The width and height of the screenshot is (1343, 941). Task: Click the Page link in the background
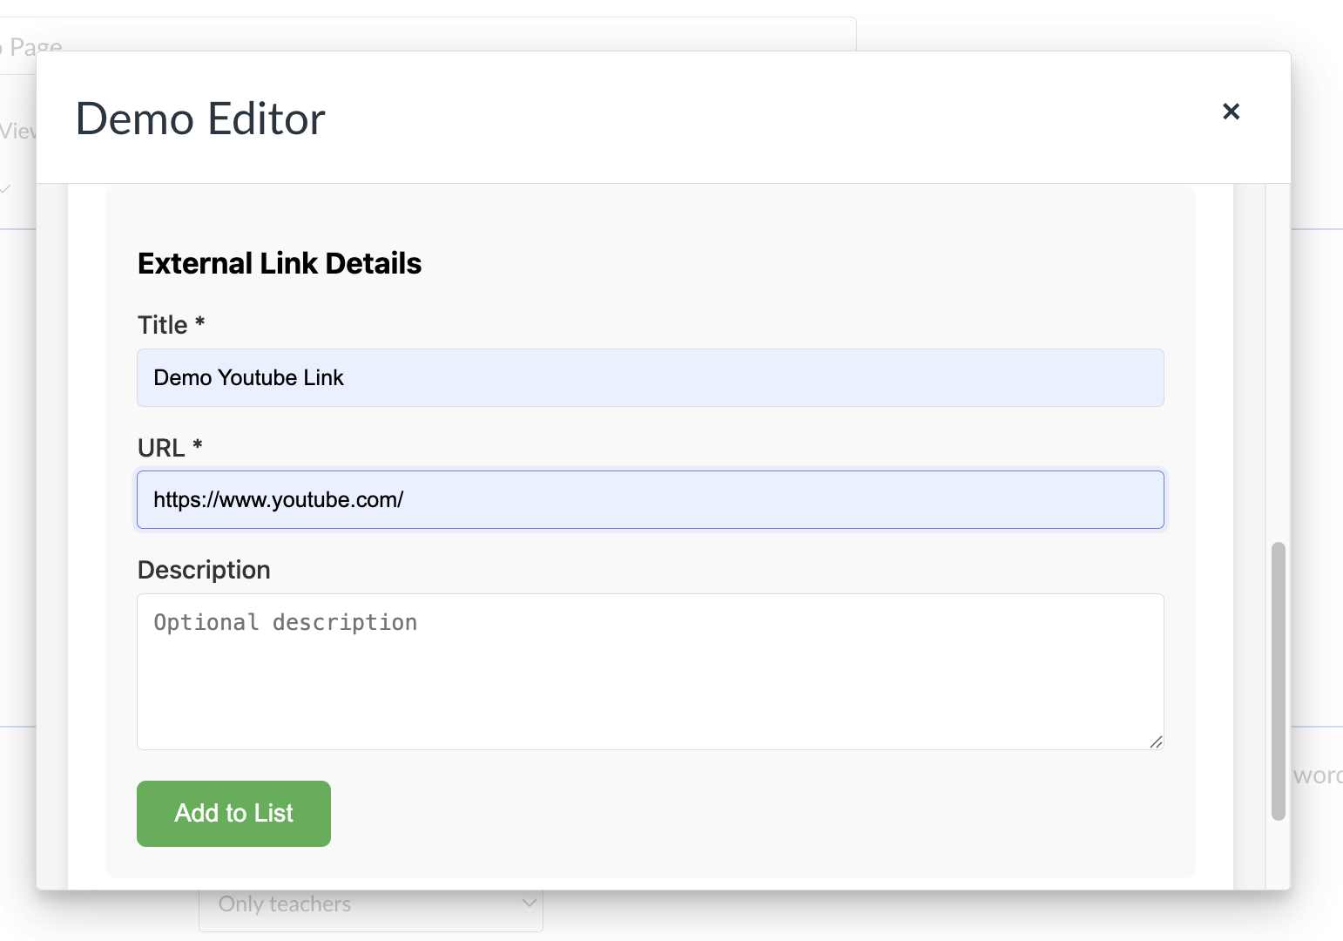32,47
